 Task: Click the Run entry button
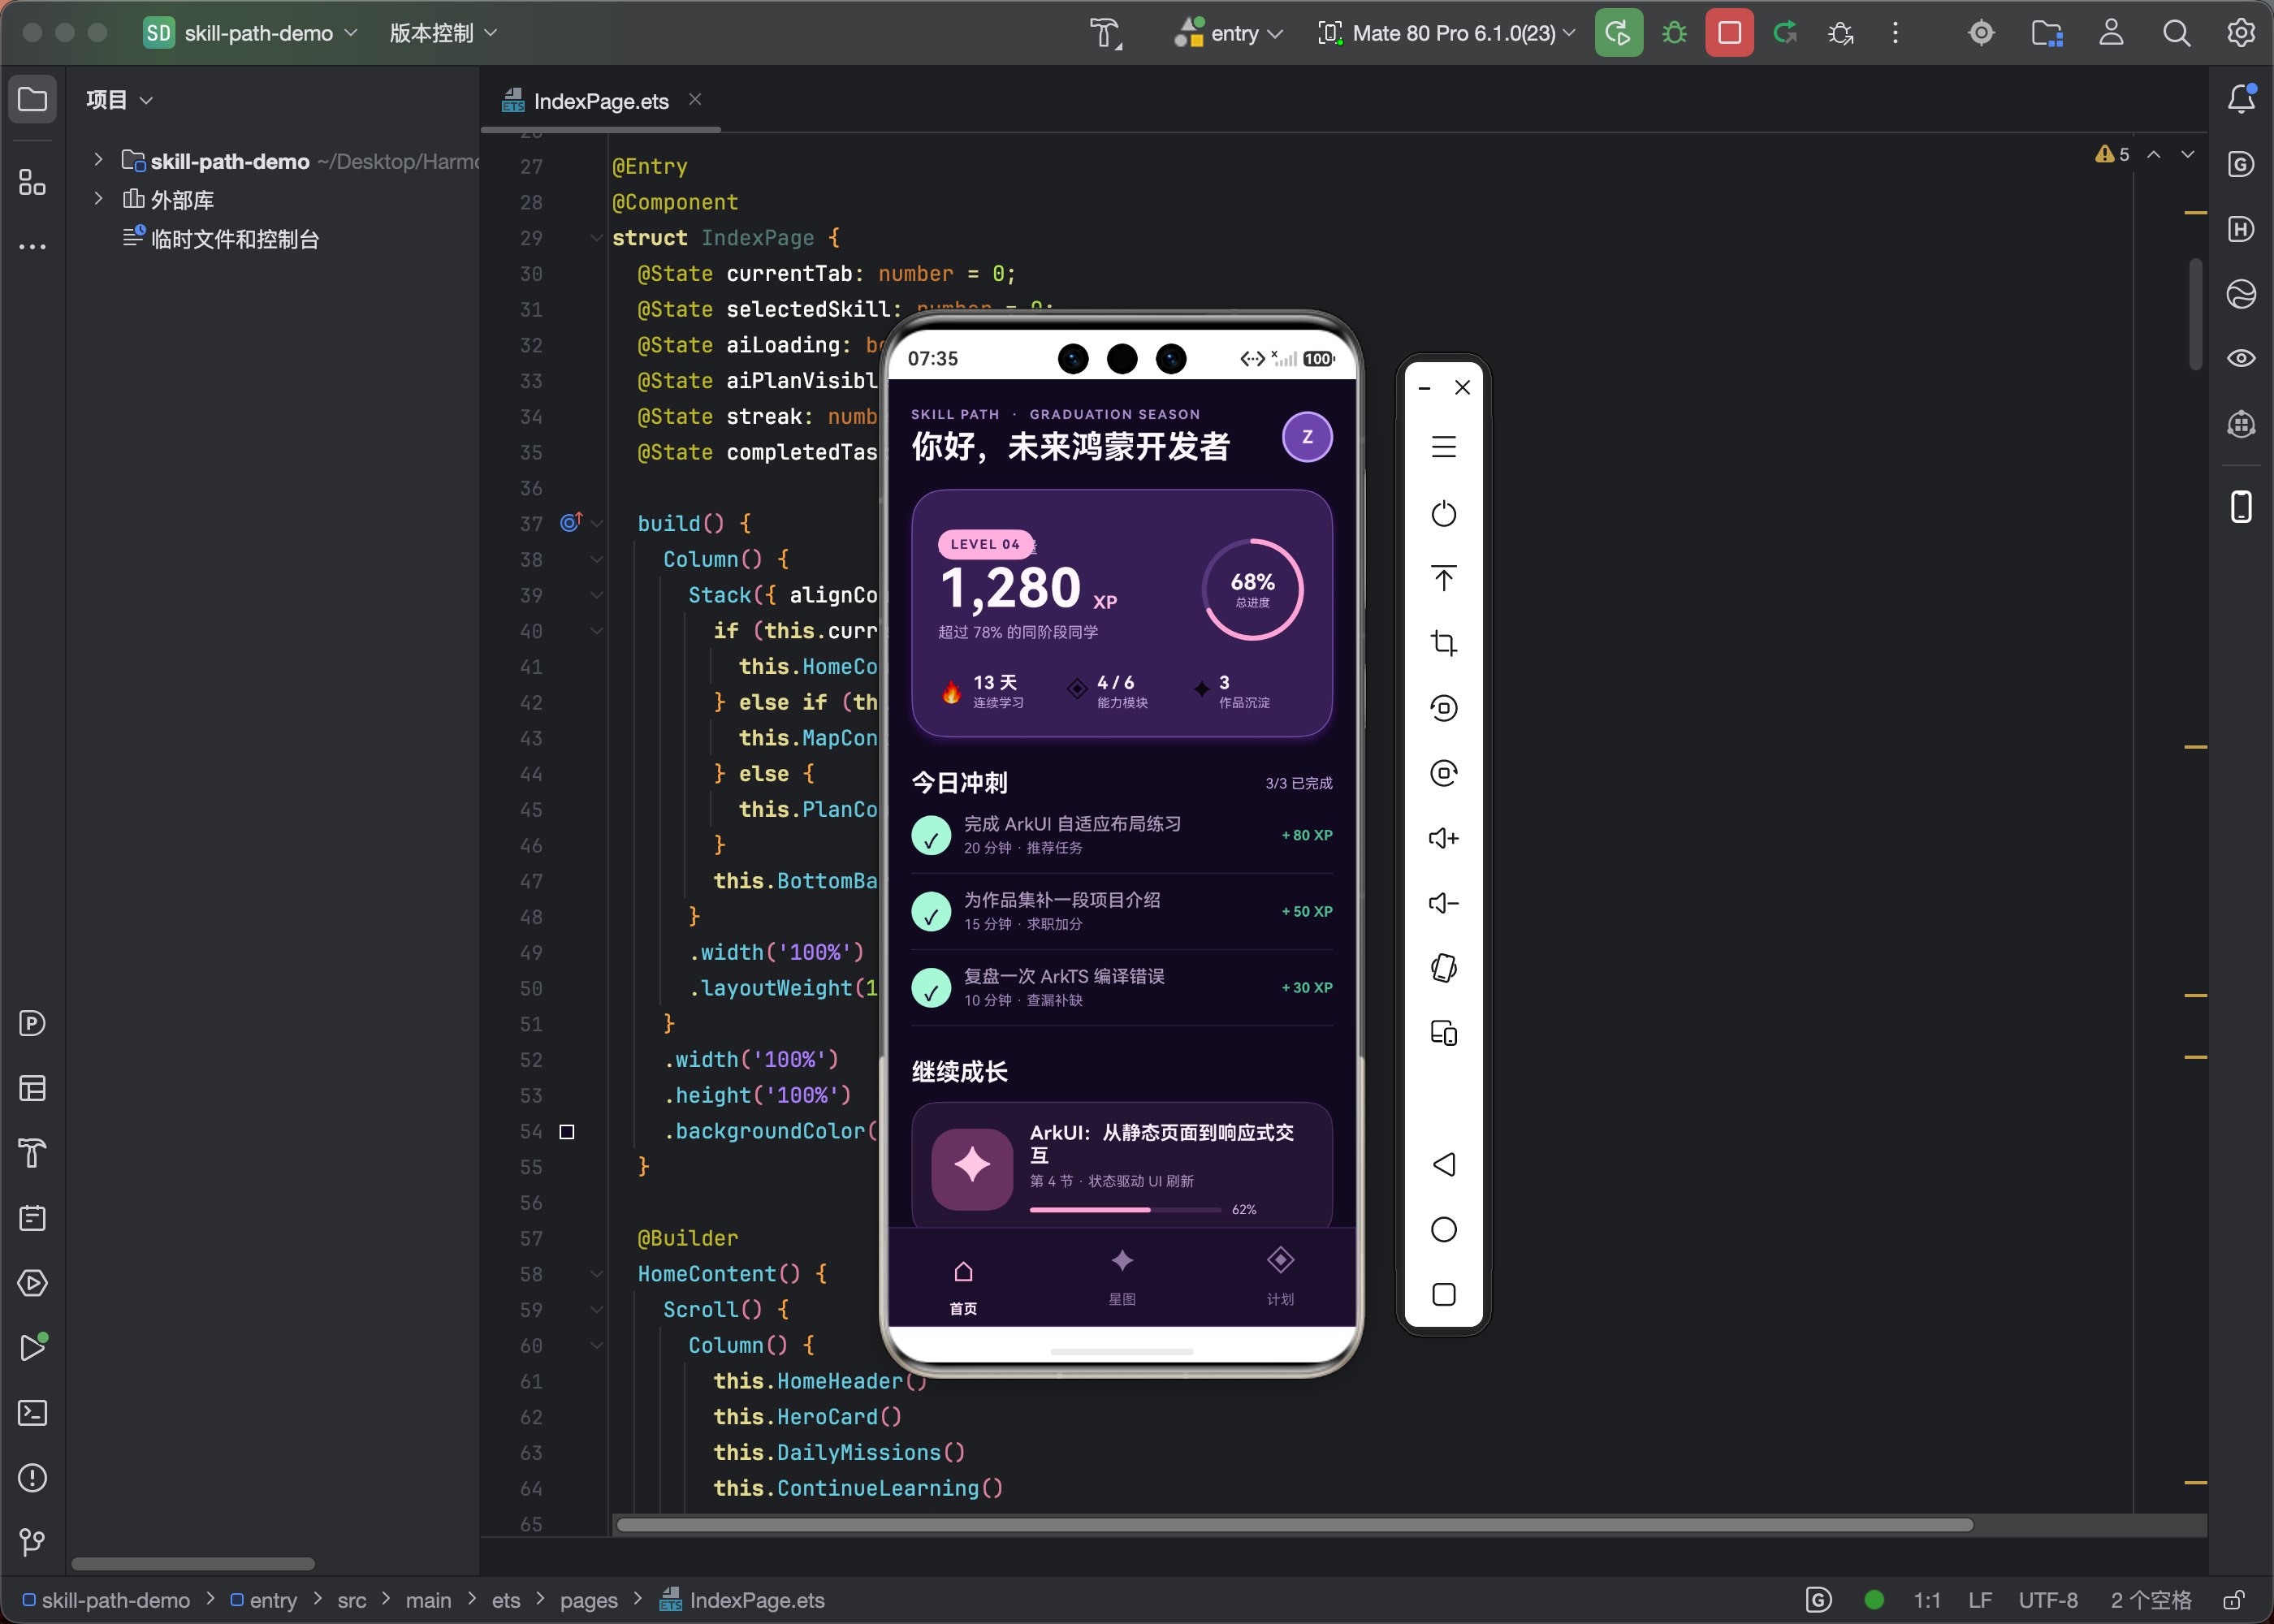[x=1617, y=33]
